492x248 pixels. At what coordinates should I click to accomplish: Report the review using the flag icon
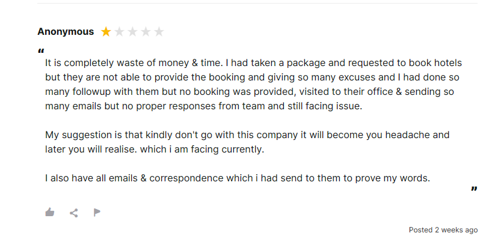pyautogui.click(x=97, y=213)
